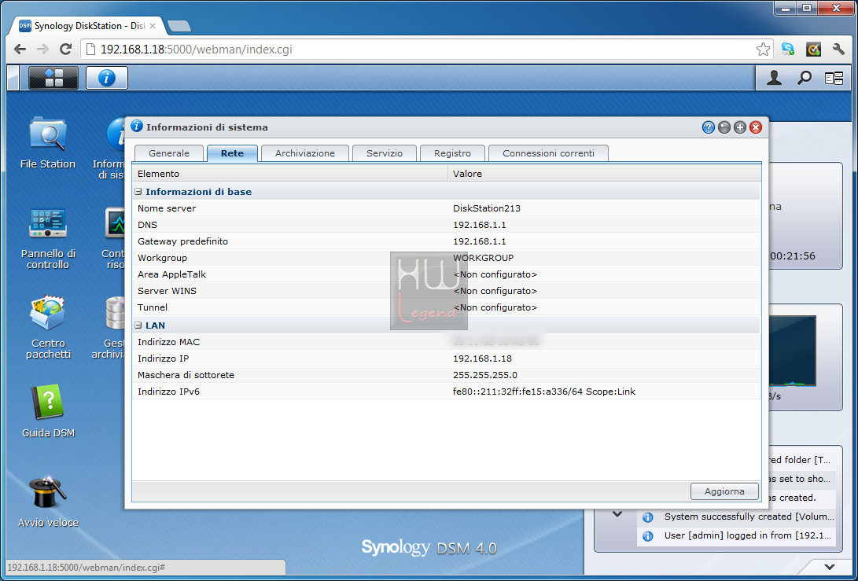Open File Station desktop icon
The height and width of the screenshot is (581, 858).
click(x=48, y=143)
